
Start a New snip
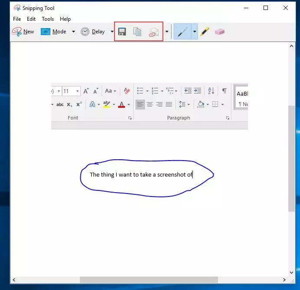(x=23, y=32)
